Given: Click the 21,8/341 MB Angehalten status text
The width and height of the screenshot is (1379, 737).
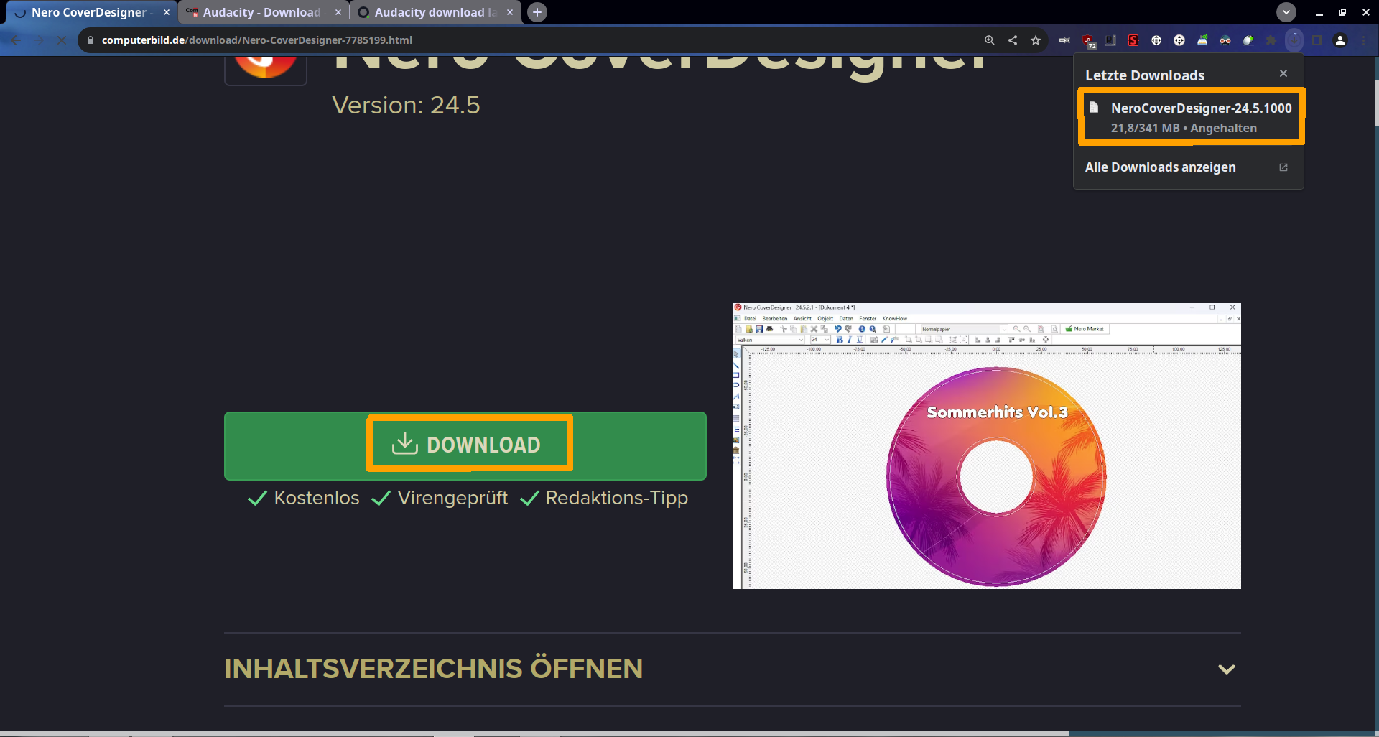Looking at the screenshot, I should (x=1184, y=128).
